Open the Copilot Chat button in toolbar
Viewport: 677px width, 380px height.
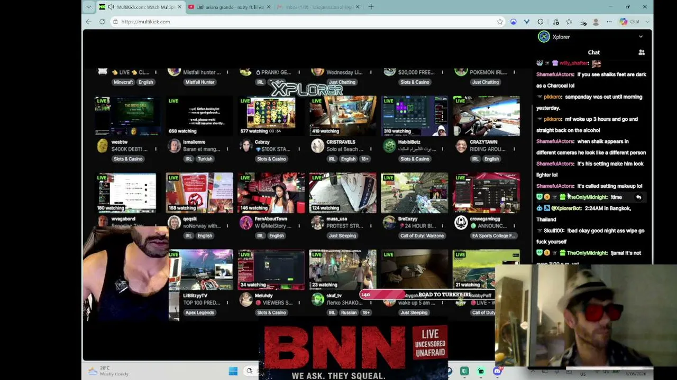pos(629,22)
